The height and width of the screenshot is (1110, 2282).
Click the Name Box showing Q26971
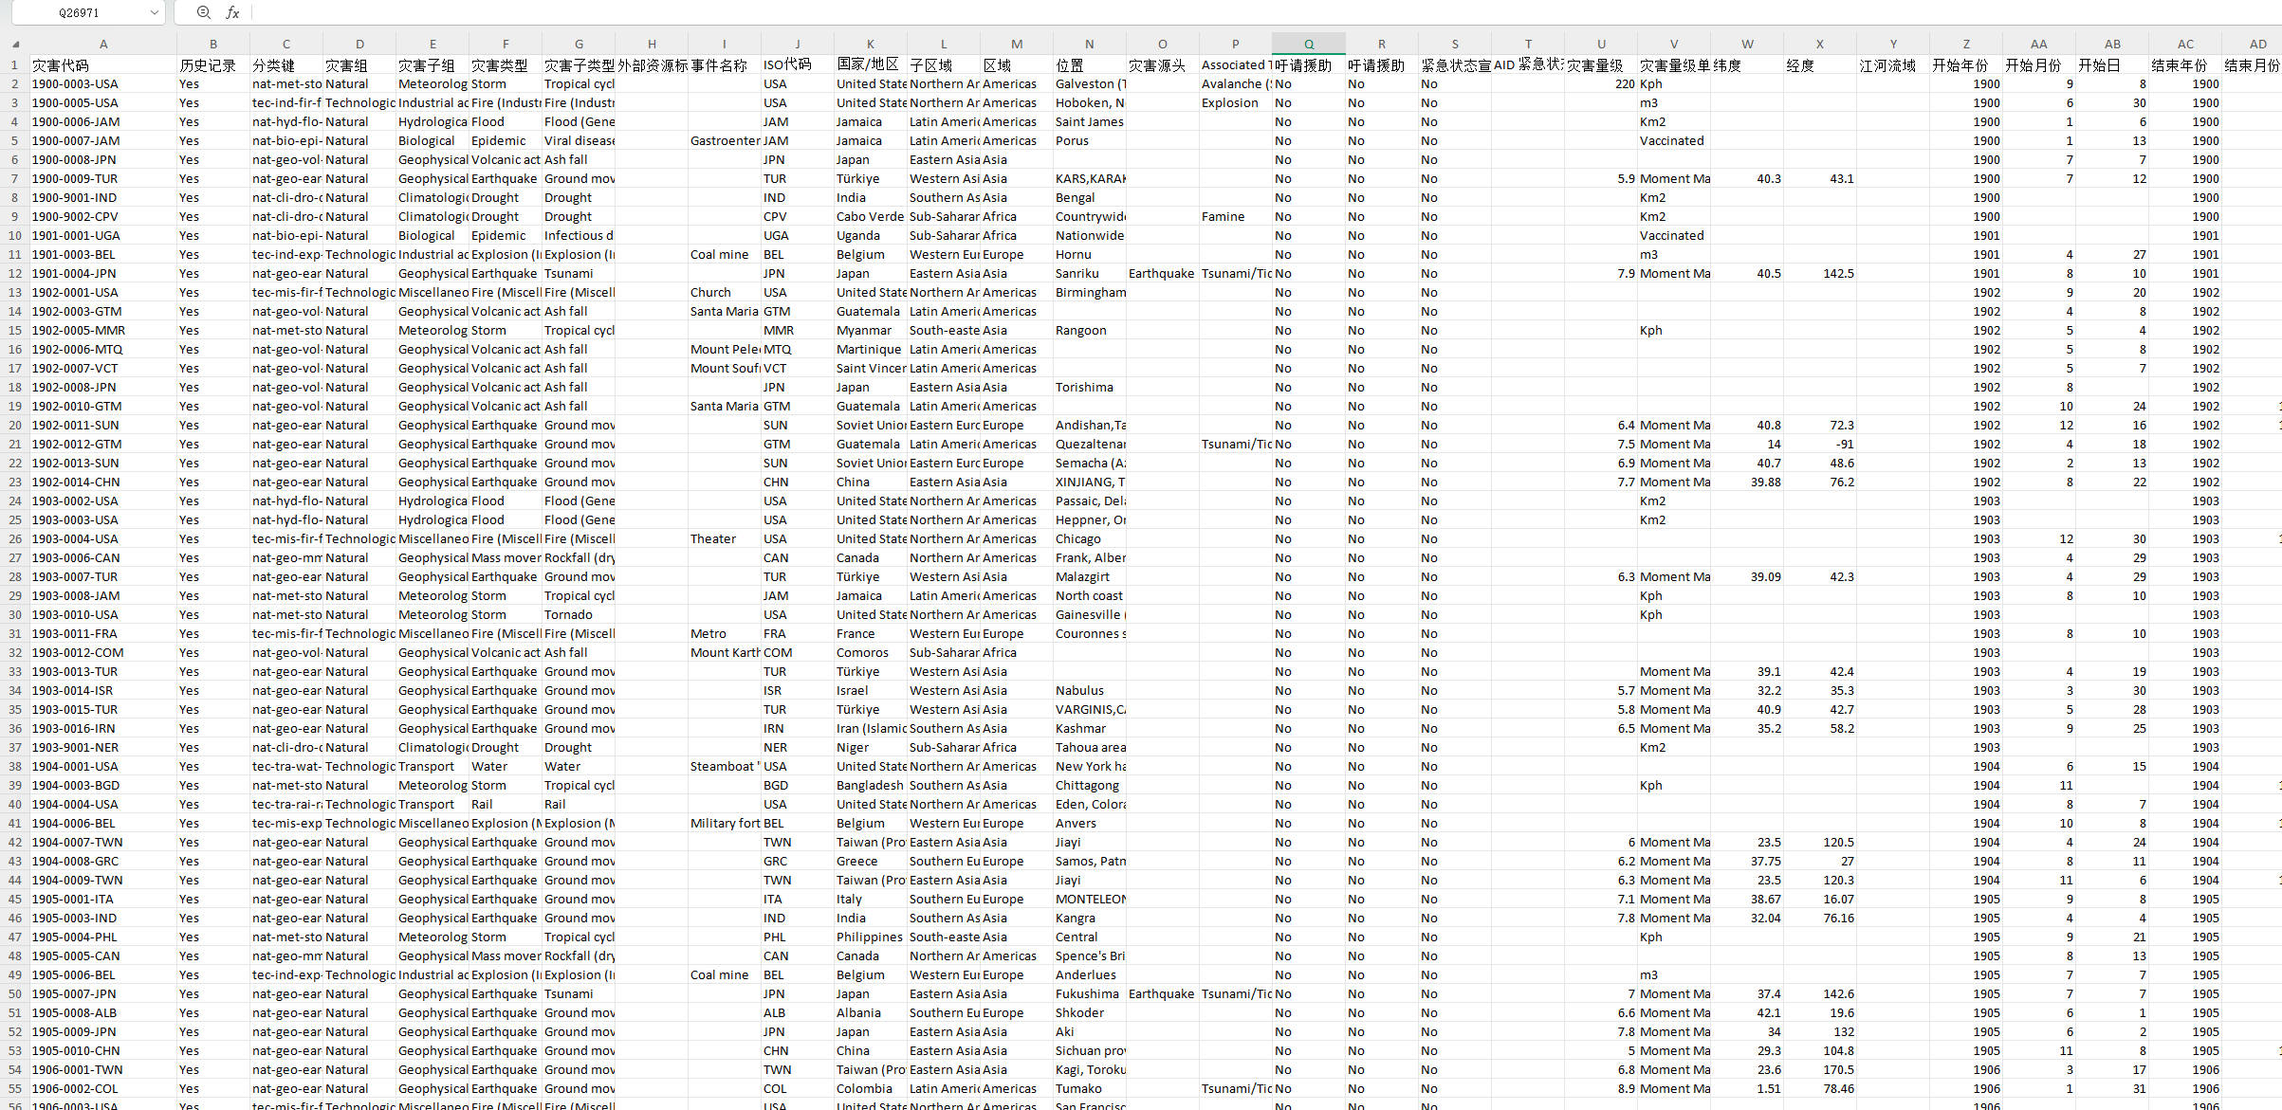click(x=78, y=12)
